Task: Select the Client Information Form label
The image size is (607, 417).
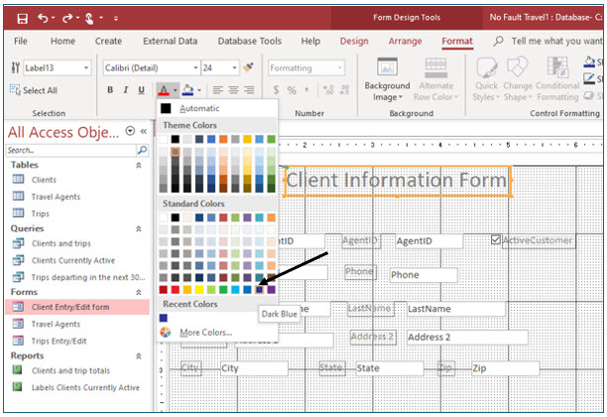Action: click(x=397, y=181)
